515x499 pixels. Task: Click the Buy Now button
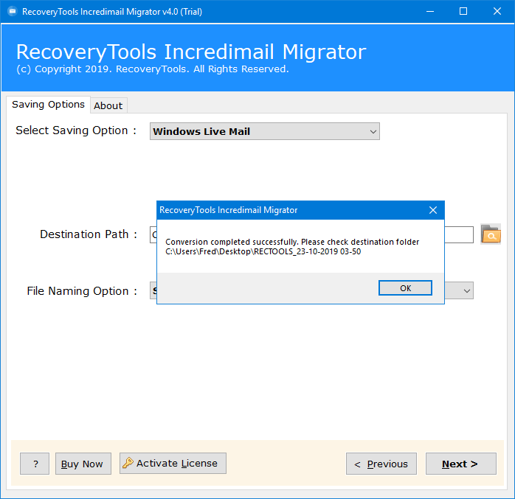click(83, 464)
